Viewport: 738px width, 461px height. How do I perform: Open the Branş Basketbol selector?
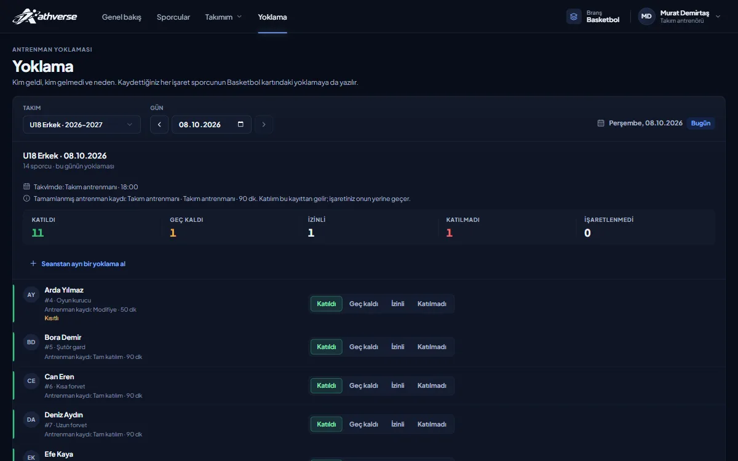[x=593, y=17]
